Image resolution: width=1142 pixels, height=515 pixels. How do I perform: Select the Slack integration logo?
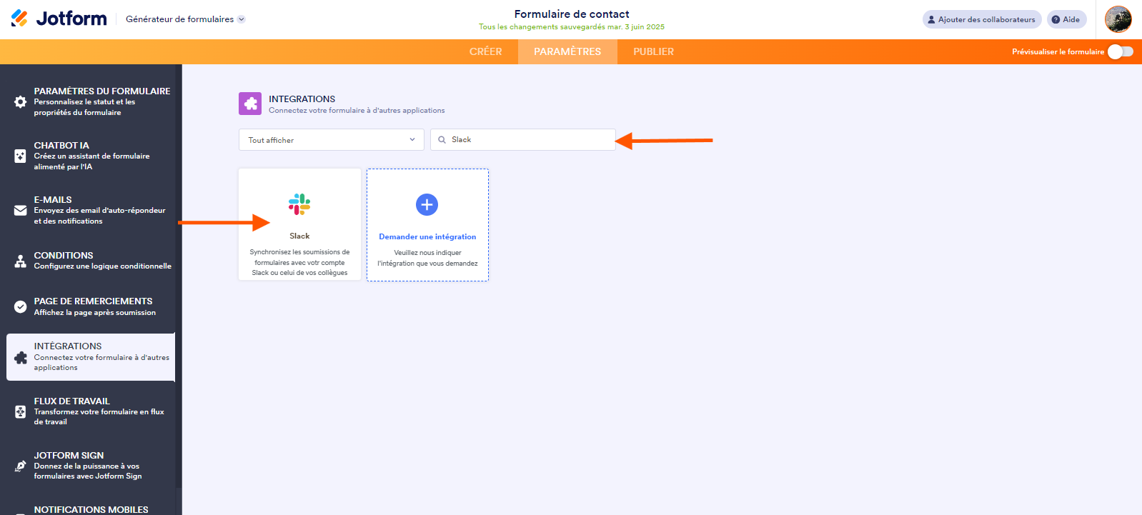tap(299, 204)
